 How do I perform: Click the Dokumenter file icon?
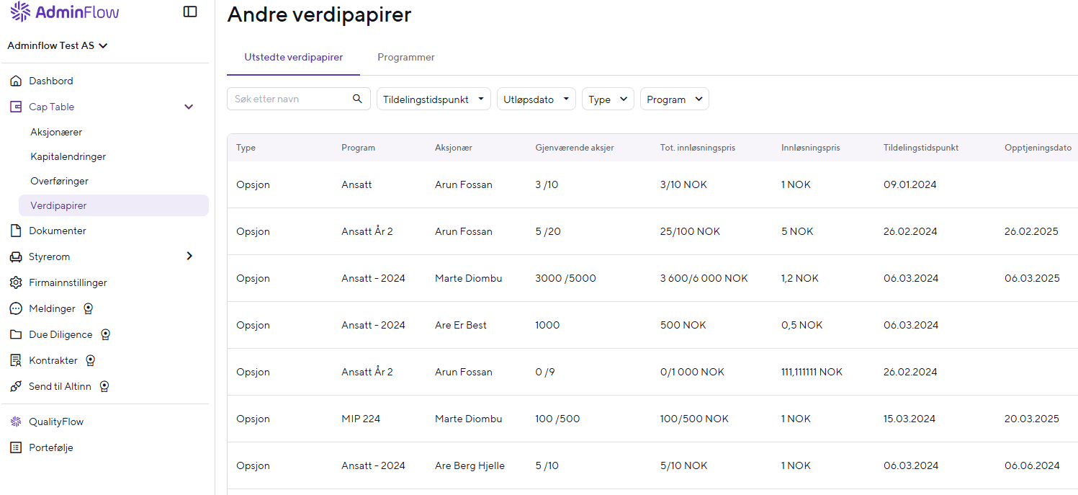pyautogui.click(x=16, y=231)
